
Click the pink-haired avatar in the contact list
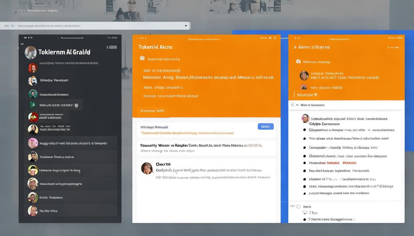33,143
